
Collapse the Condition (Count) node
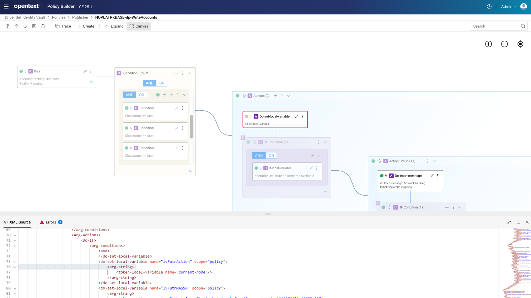point(189,73)
